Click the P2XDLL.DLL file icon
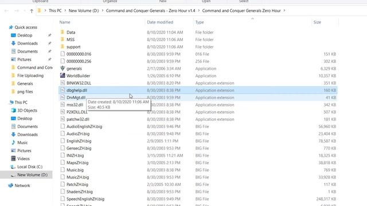This screenshot has width=367, height=206. tap(63, 112)
